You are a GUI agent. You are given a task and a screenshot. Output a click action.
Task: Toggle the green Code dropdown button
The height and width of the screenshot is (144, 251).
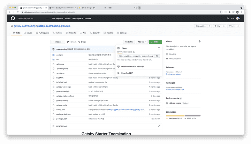155,42
